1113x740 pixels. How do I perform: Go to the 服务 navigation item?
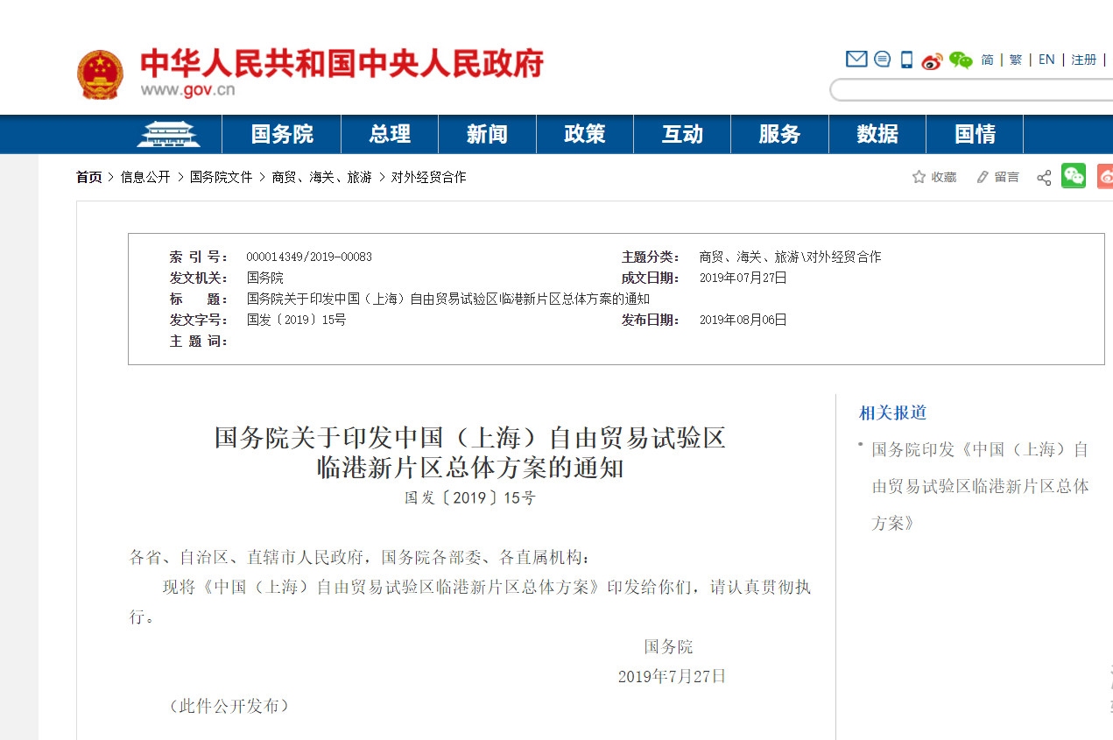point(779,134)
